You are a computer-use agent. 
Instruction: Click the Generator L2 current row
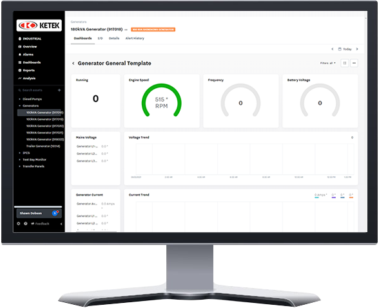(92, 223)
